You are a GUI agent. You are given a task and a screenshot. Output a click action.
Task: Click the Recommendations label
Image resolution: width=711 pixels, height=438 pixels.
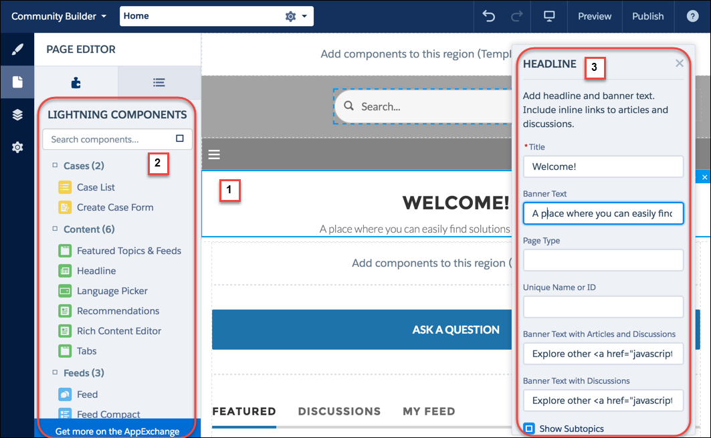(118, 311)
